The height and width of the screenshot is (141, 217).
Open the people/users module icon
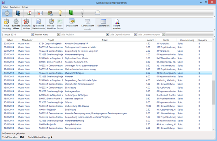coord(50,13)
